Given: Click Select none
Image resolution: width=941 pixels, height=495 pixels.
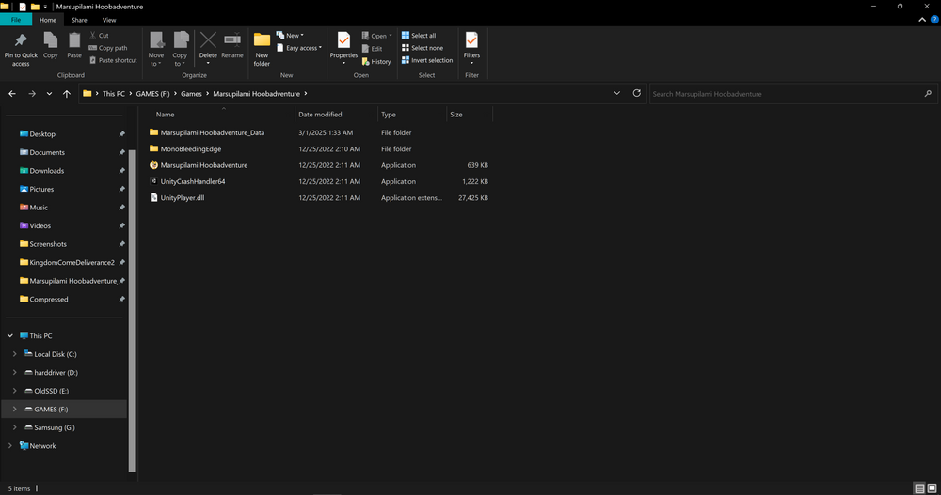Looking at the screenshot, I should [422, 48].
